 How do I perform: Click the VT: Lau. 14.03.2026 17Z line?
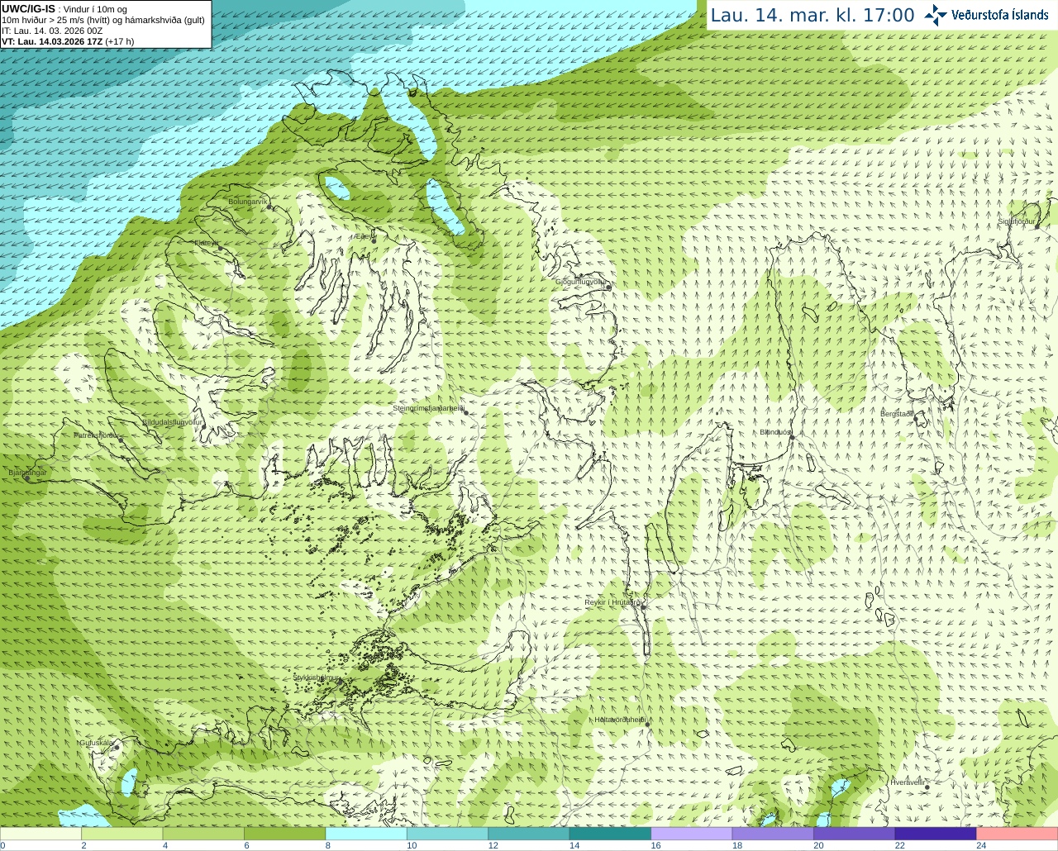point(68,41)
